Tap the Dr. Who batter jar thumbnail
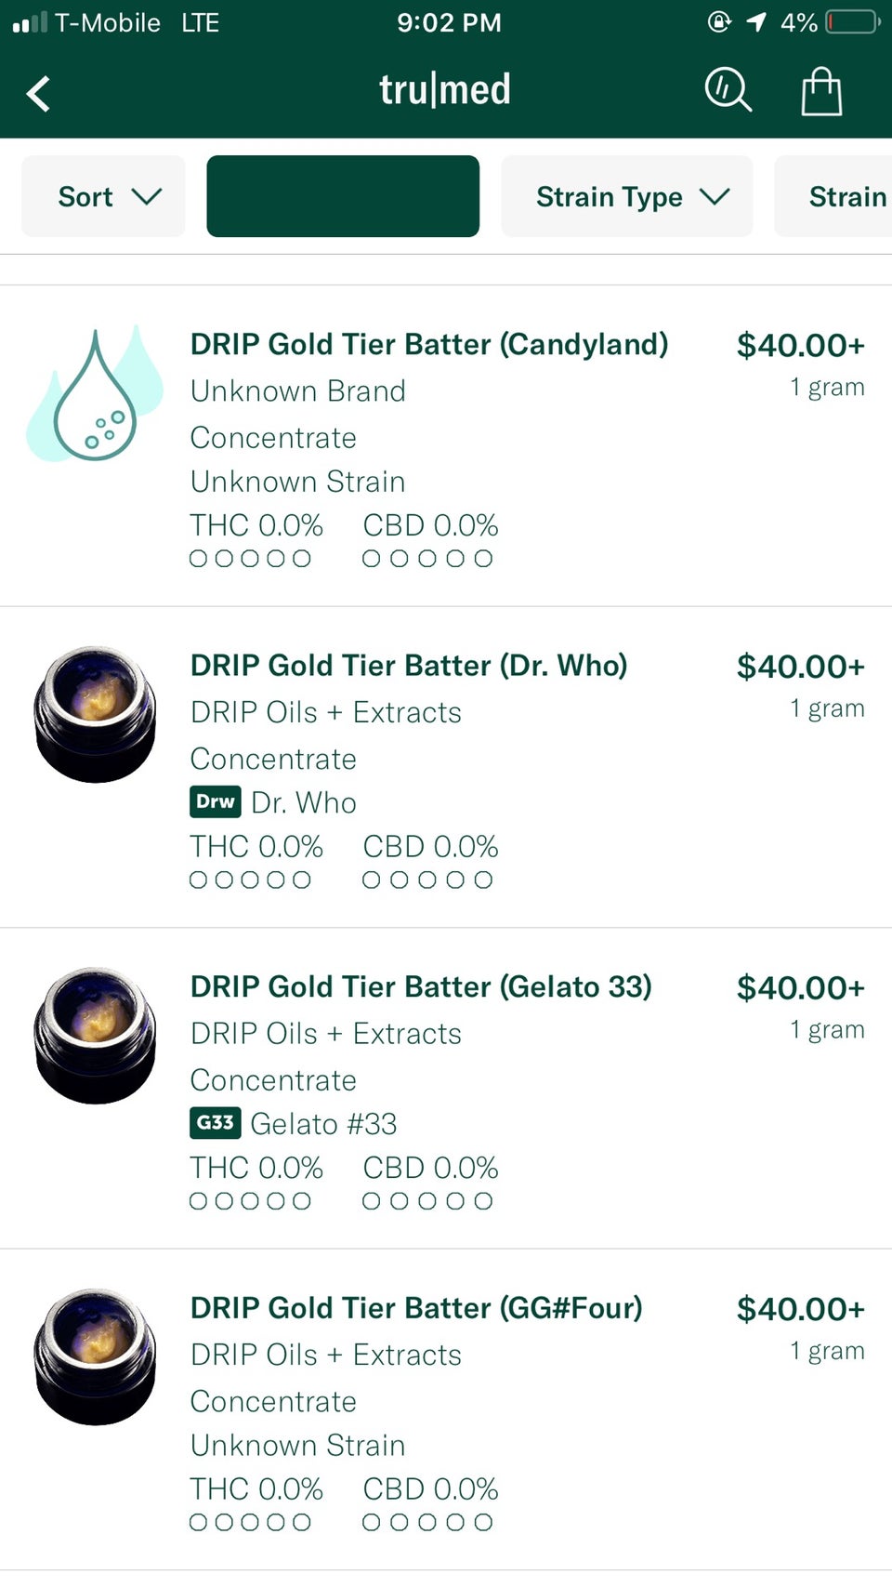The image size is (892, 1587). click(x=95, y=714)
